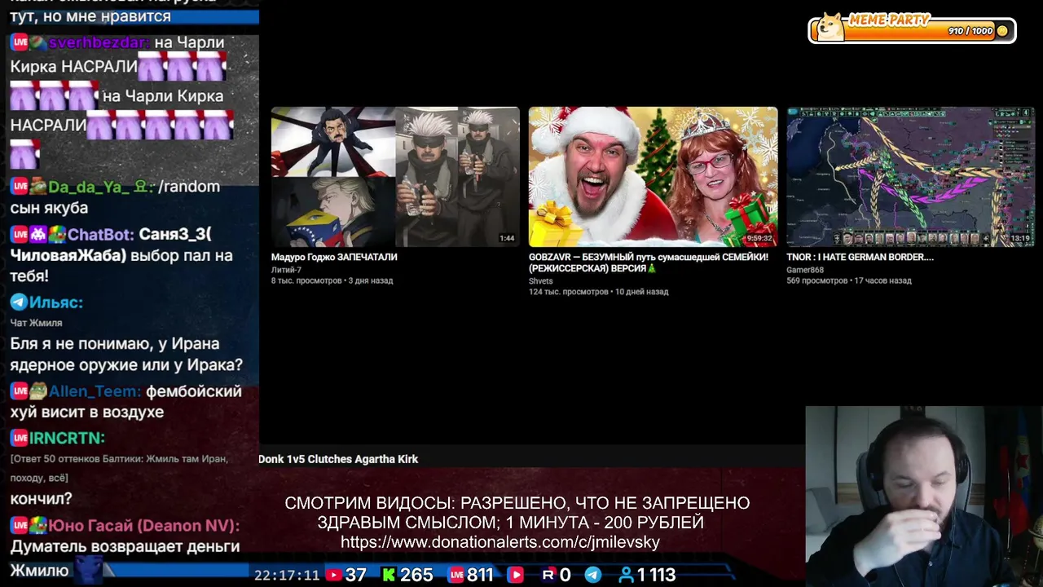Click the message выбор пал на тебя!

[x=121, y=266]
